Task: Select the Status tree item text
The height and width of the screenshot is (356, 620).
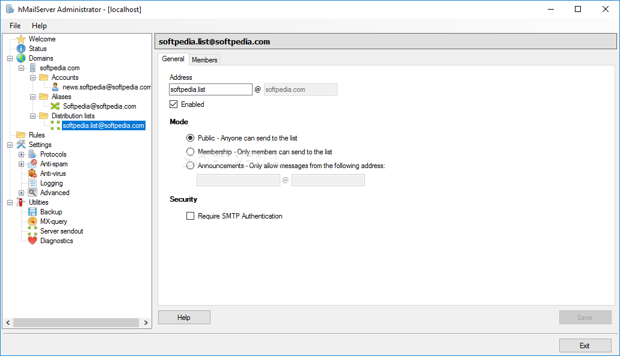Action: pyautogui.click(x=37, y=49)
